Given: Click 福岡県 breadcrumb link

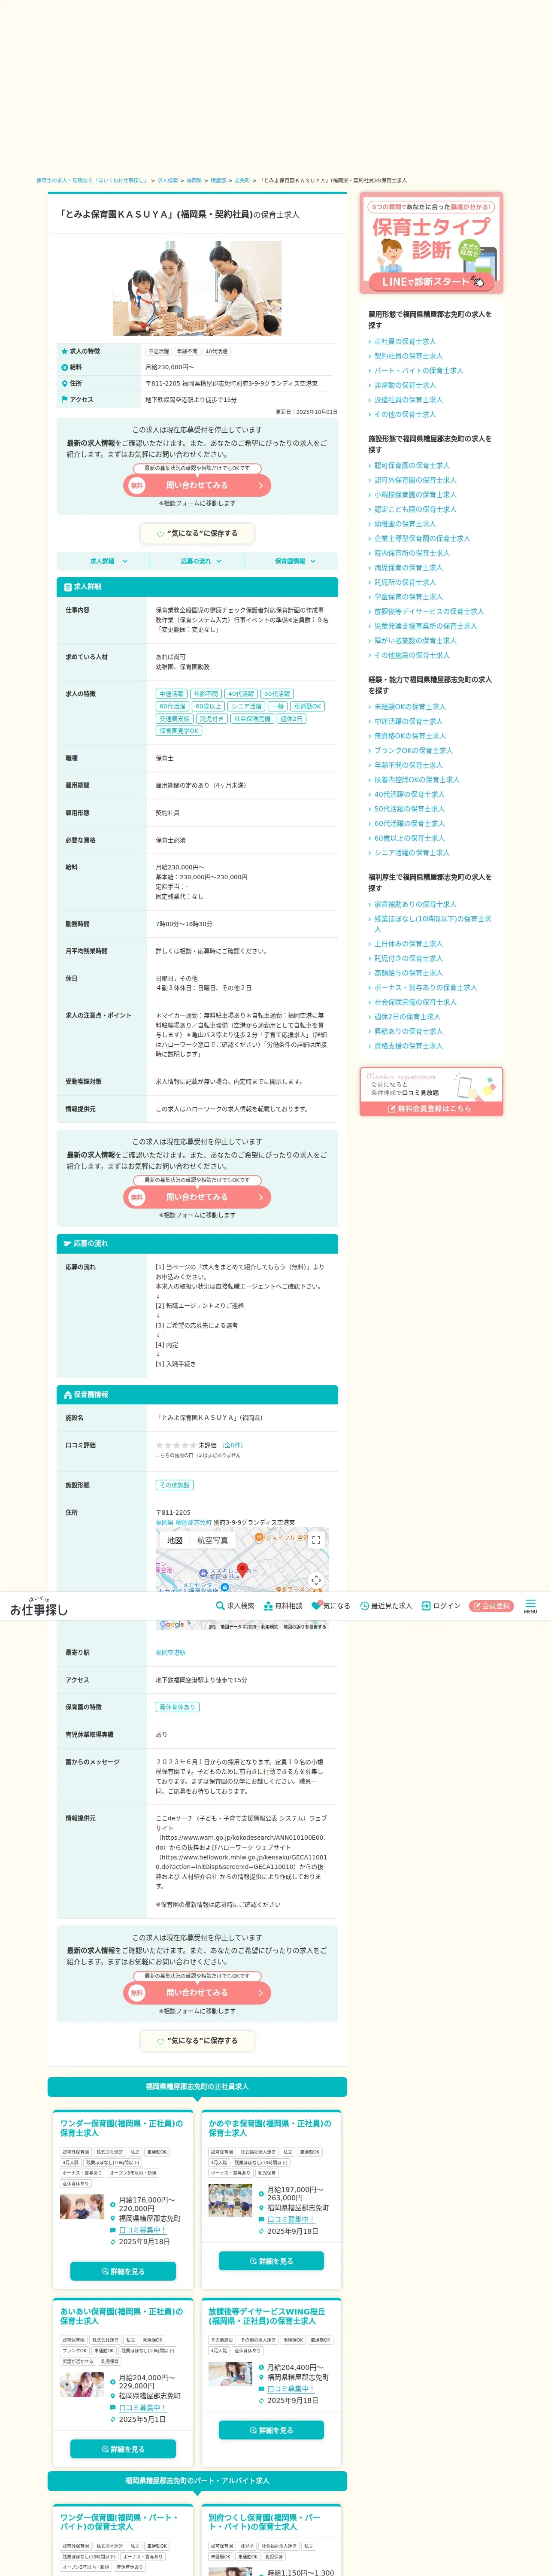Looking at the screenshot, I should (x=194, y=181).
